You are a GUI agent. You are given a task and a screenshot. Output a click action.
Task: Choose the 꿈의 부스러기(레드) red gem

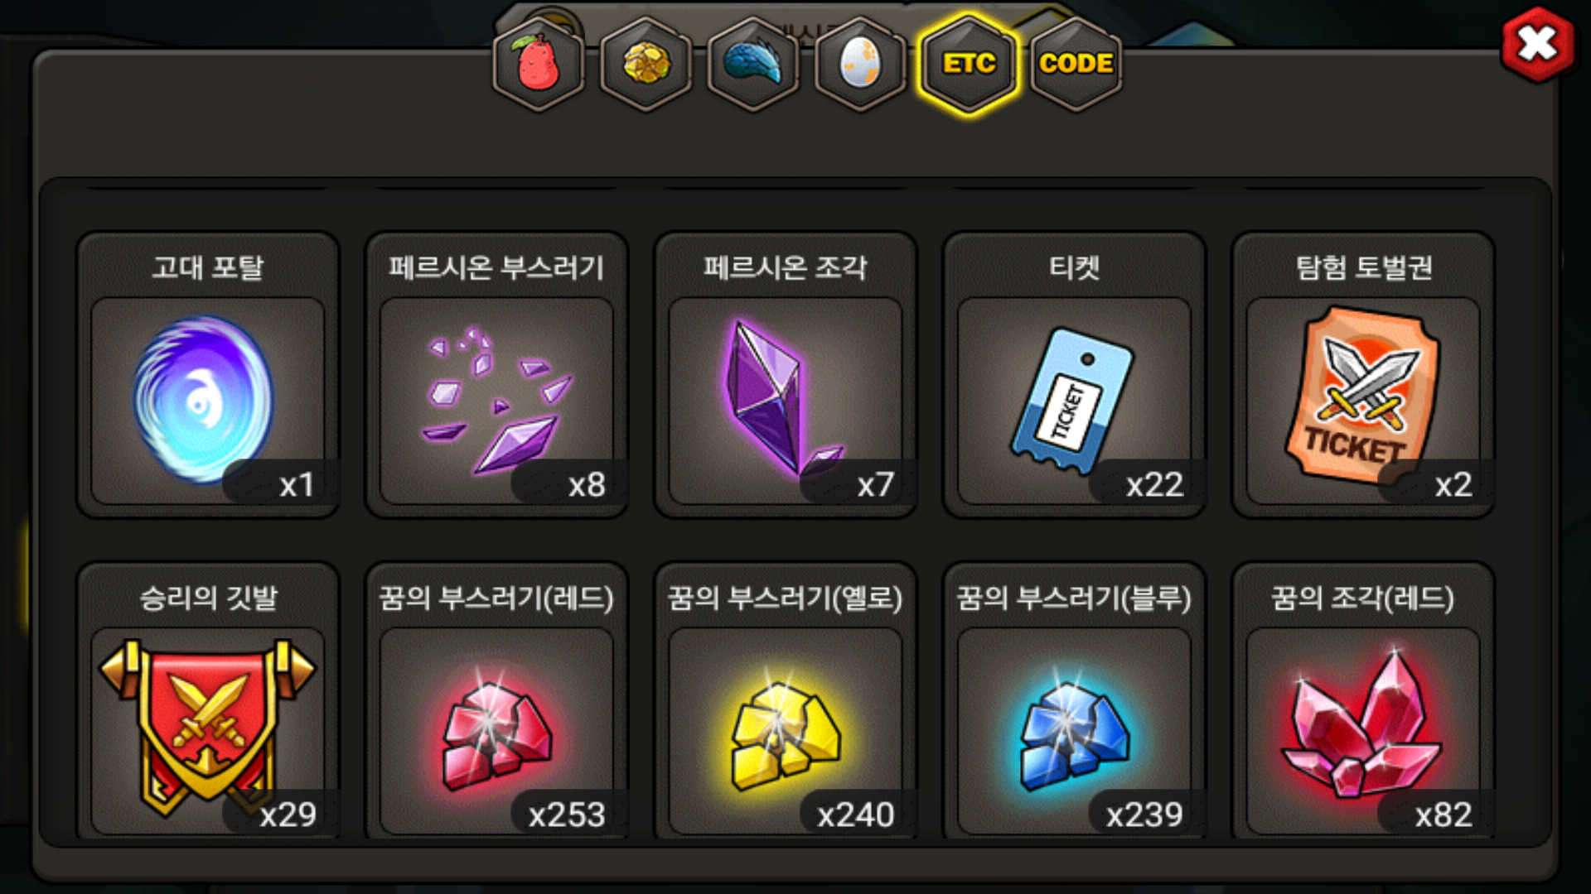[x=496, y=731]
